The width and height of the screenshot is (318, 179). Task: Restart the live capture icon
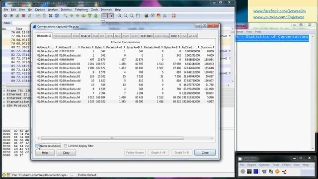pyautogui.click(x=30, y=15)
